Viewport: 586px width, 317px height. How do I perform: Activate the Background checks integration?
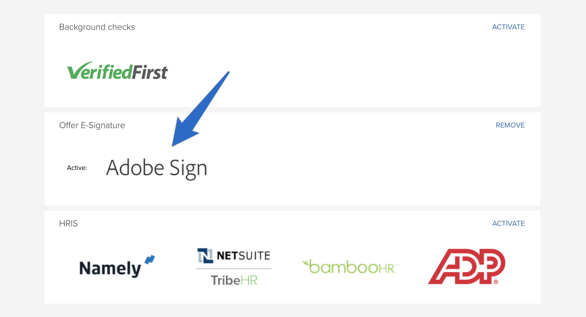(x=508, y=27)
